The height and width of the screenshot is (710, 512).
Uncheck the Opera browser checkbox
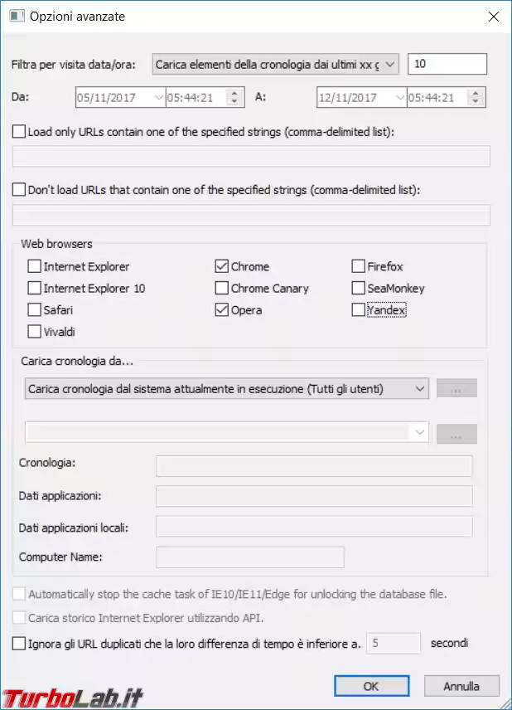pyautogui.click(x=222, y=310)
